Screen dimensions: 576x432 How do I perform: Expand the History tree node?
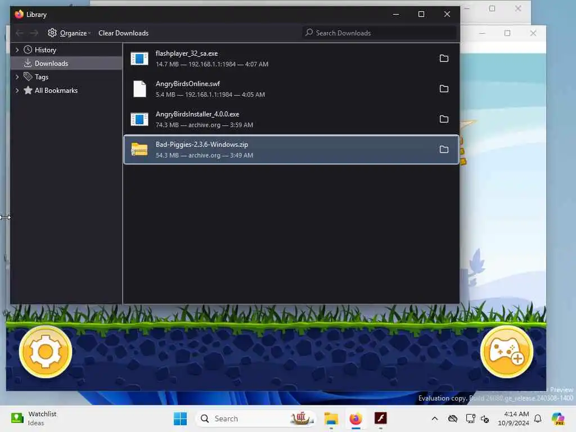[x=17, y=49]
